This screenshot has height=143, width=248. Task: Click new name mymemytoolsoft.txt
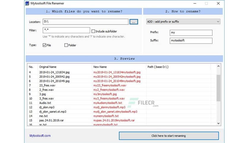106,116
